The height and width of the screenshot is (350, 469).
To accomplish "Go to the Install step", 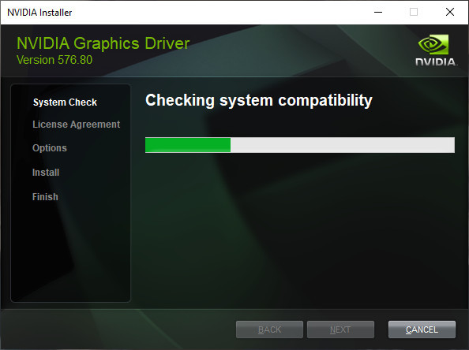I will (46, 173).
